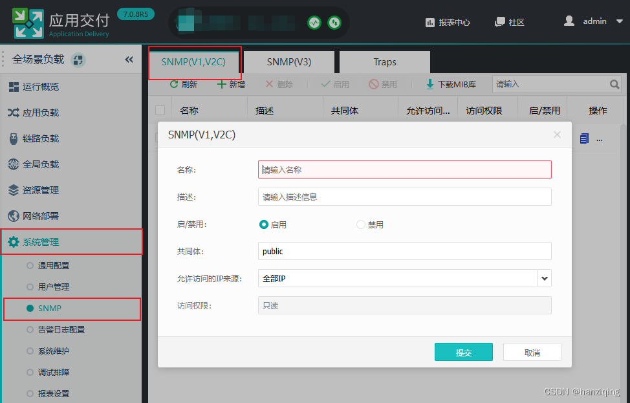Collapse the sidebar with the double chevron

pos(129,60)
